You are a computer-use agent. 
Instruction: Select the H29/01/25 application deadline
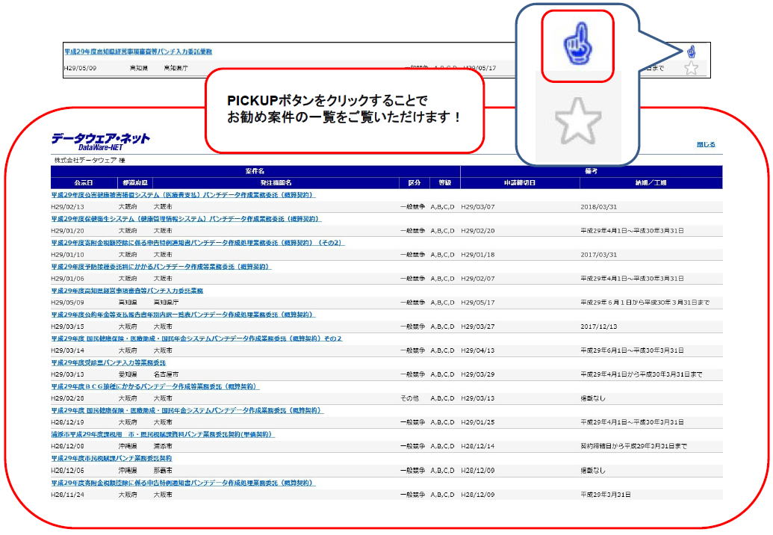(478, 422)
